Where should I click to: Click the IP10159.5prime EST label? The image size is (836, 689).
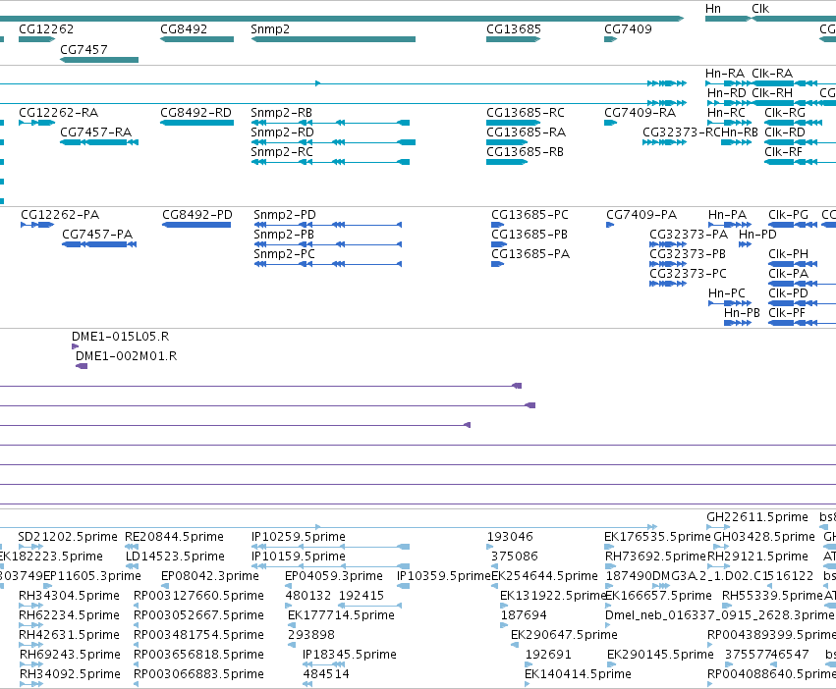(x=299, y=556)
